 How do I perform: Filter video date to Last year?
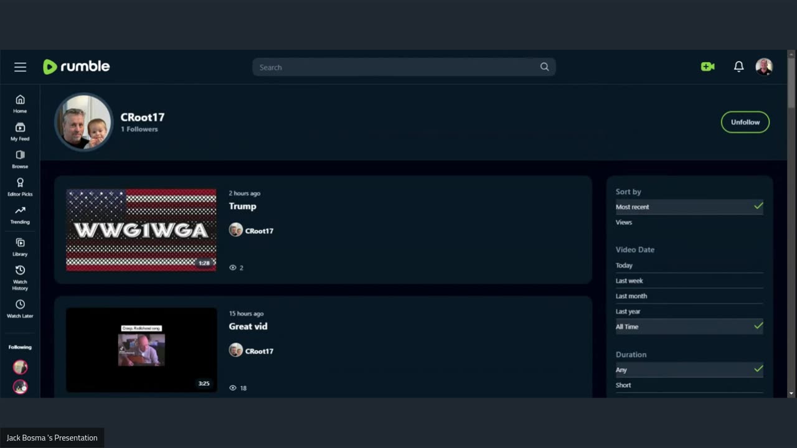tap(689, 311)
